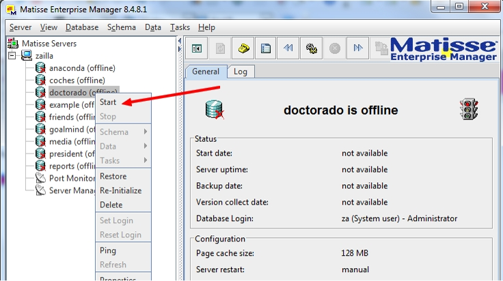Select anaconda (offline) in the tree
Screen dimensions: 503x281
[x=82, y=68]
